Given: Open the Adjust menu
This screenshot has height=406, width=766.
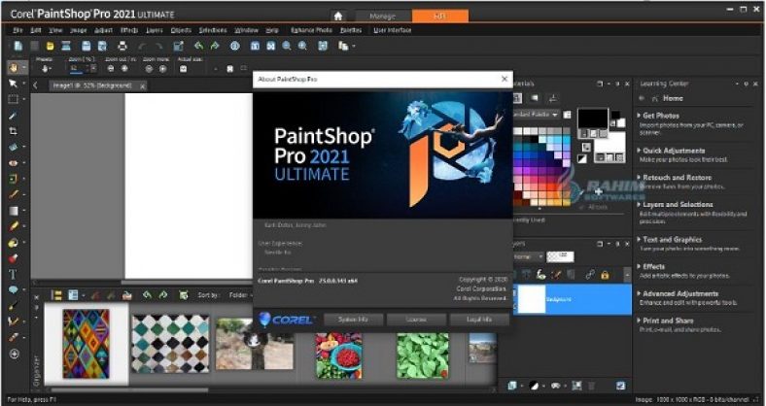Looking at the screenshot, I should [x=103, y=30].
